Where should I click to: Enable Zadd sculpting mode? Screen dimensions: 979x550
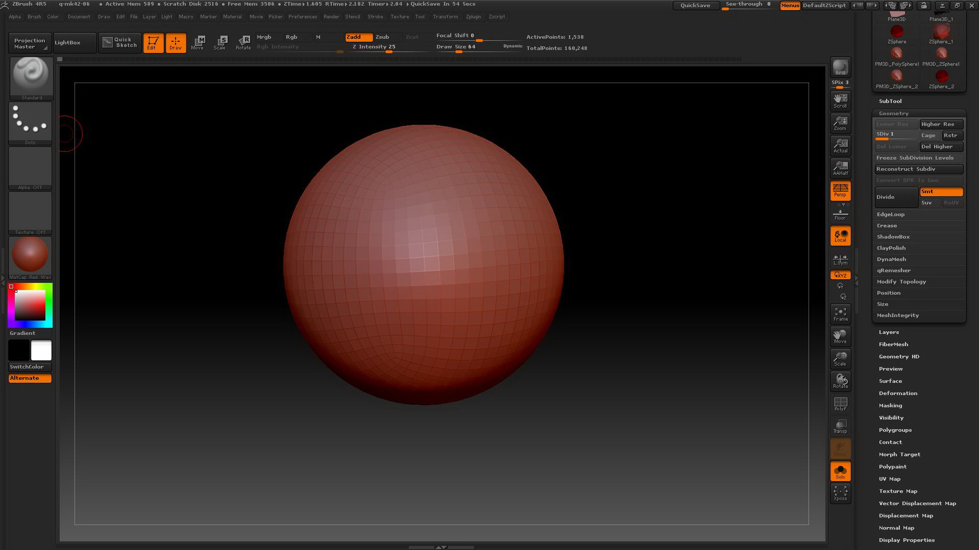pos(359,37)
